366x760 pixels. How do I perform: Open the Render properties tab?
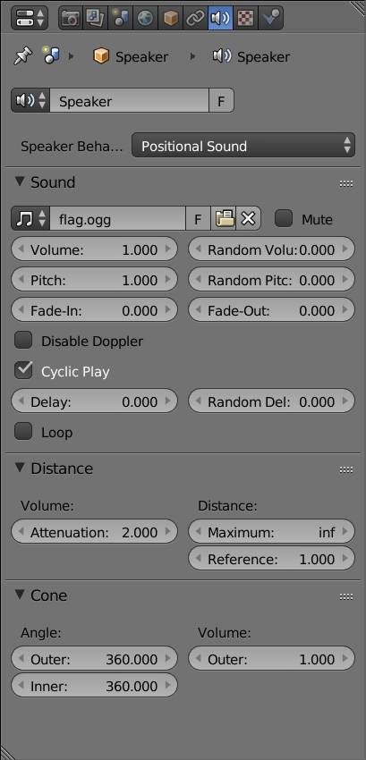(x=71, y=19)
